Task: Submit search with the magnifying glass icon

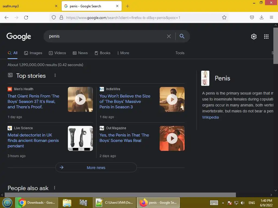Action: 182,36
